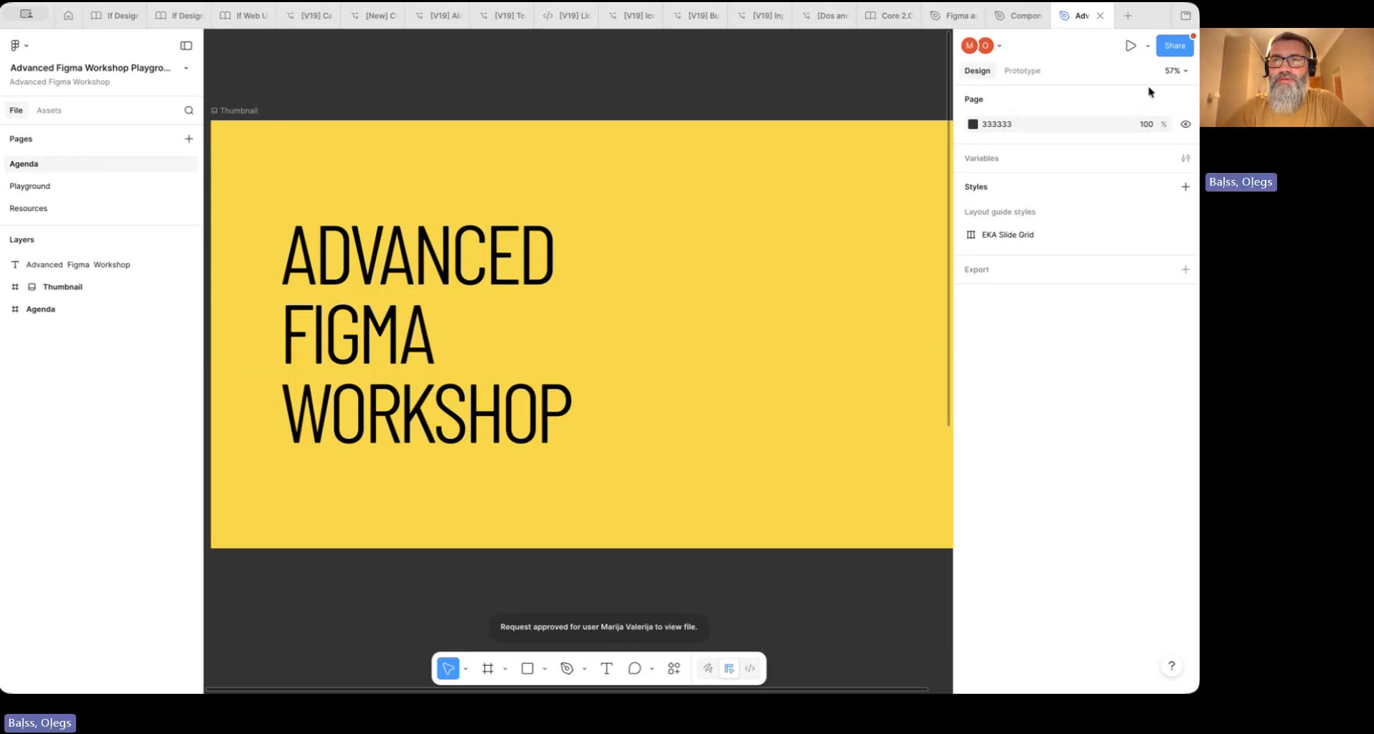The width and height of the screenshot is (1374, 734).
Task: Switch to the Prototype tab
Action: [x=1022, y=71]
